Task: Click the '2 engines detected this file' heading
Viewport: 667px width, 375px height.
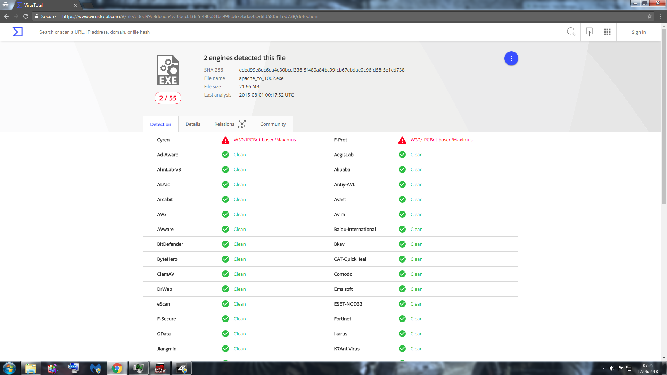Action: (x=244, y=58)
